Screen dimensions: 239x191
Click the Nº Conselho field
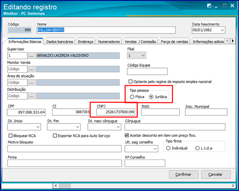(x=145, y=163)
